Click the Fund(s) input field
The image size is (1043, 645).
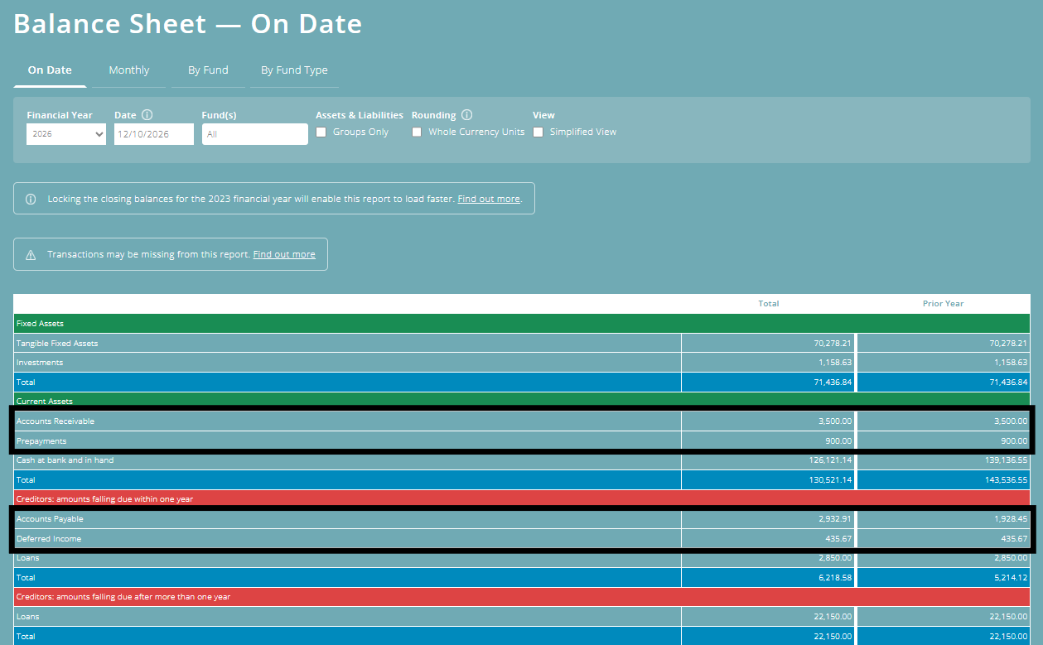(255, 134)
